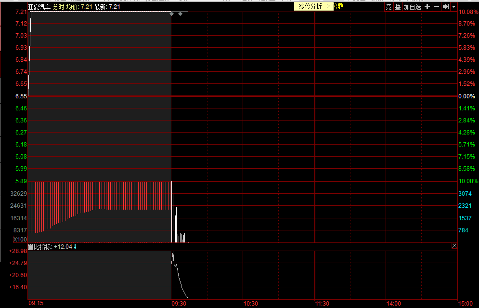The height and width of the screenshot is (308, 479).
Task: Close the 涨停分析 tab
Action: [328, 6]
